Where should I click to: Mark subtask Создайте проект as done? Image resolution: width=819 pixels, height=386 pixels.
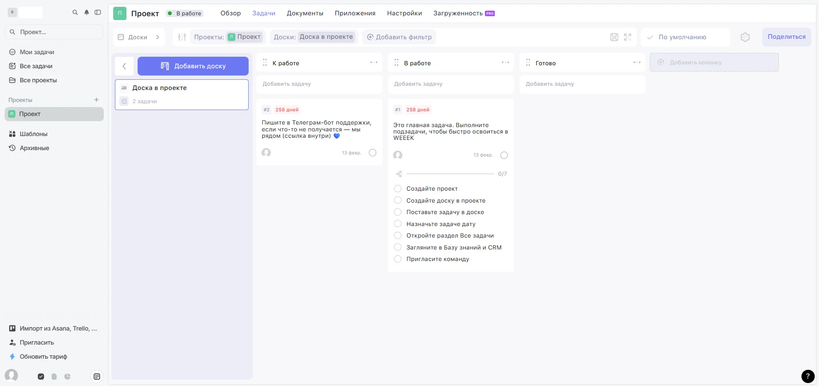[x=398, y=189]
